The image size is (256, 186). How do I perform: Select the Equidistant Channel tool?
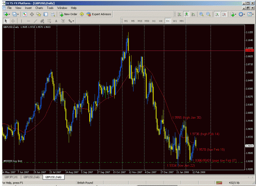coord(42,21)
